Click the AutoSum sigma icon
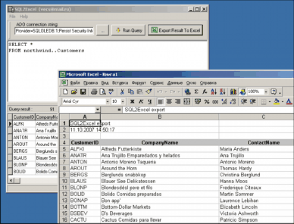Screen dimensions: 294x224 click(196, 92)
